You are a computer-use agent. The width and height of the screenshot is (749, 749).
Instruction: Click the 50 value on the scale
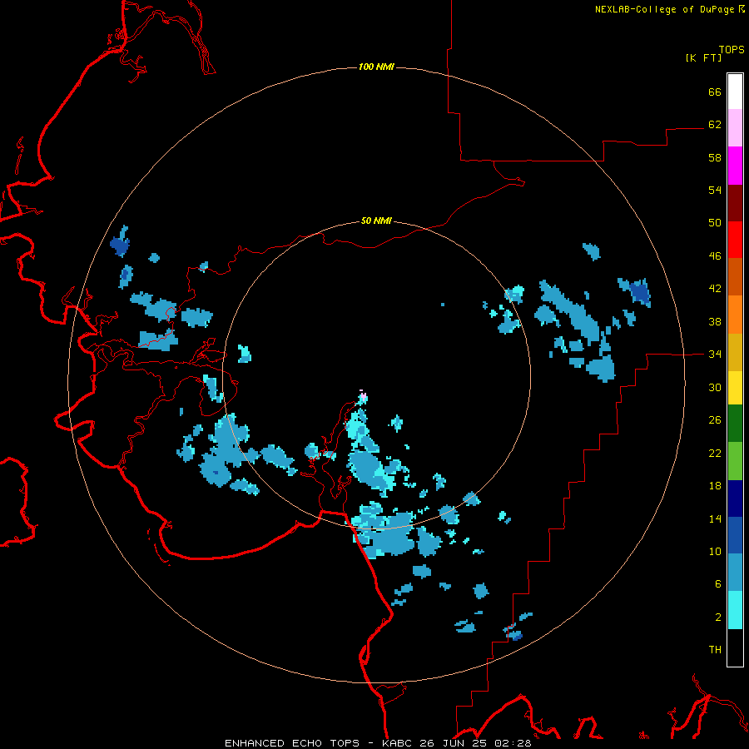click(715, 222)
